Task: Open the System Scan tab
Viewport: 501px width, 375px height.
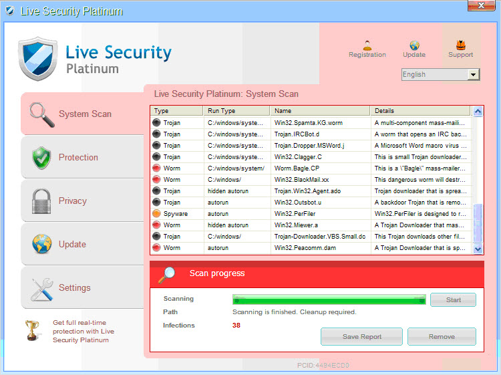Action: [82, 114]
